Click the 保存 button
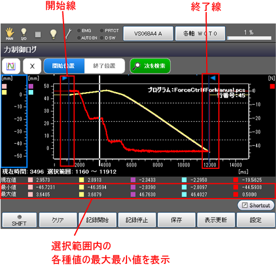Screen dimensions: 276x265 click(x=176, y=220)
